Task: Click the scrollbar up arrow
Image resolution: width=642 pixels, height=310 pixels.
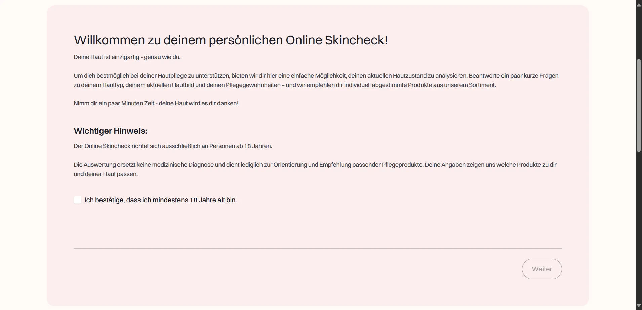Action: pyautogui.click(x=639, y=5)
